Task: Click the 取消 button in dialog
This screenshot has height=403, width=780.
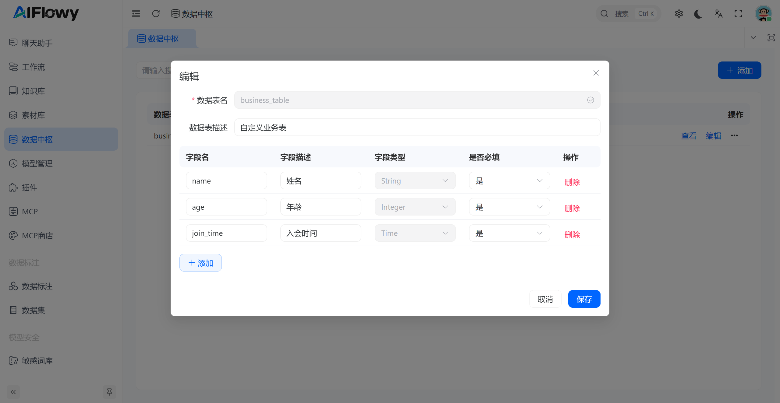Action: [x=545, y=299]
